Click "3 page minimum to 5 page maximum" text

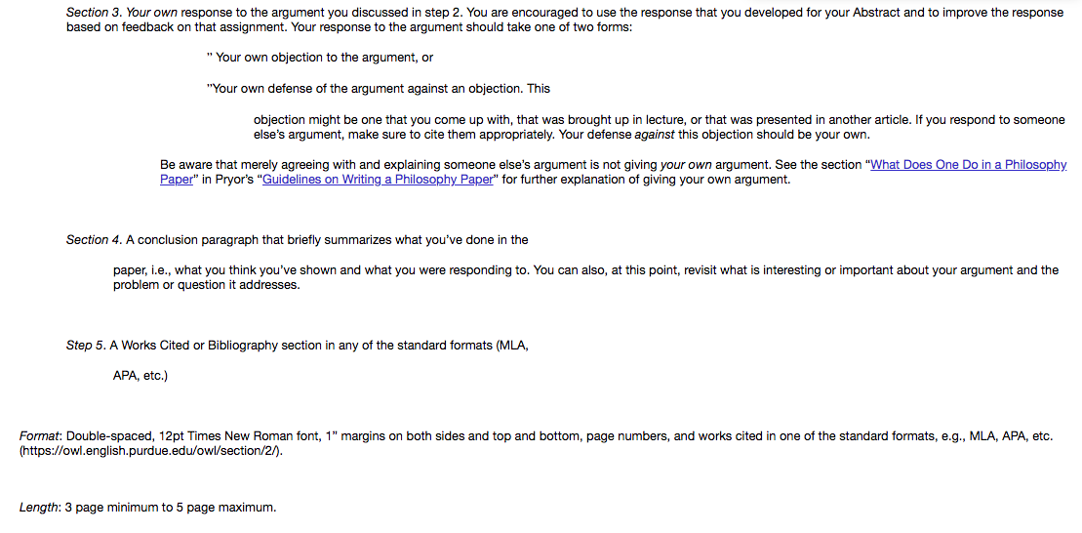coord(171,509)
